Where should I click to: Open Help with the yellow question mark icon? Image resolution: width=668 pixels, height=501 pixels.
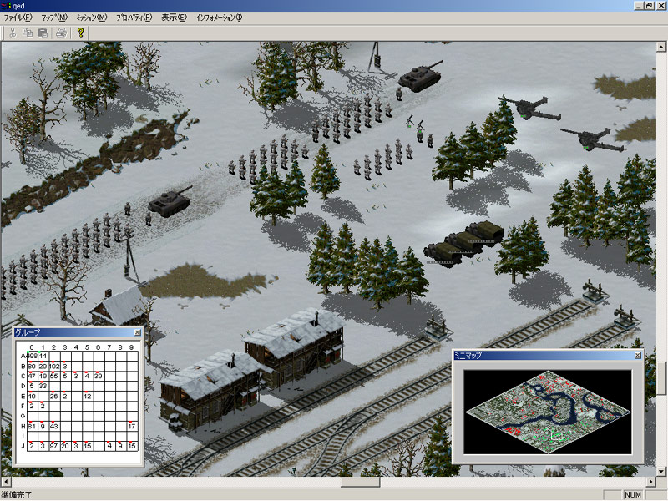[80, 33]
